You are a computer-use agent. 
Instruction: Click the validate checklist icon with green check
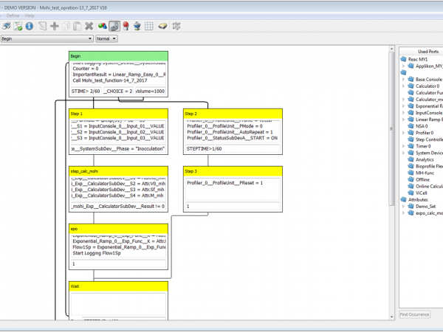click(18, 27)
